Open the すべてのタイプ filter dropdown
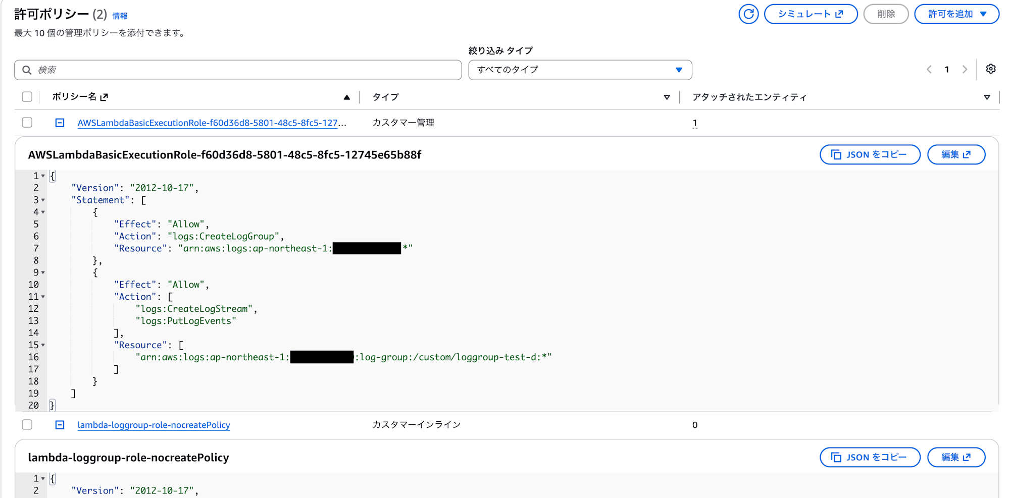Image resolution: width=1010 pixels, height=498 pixels. tap(580, 70)
